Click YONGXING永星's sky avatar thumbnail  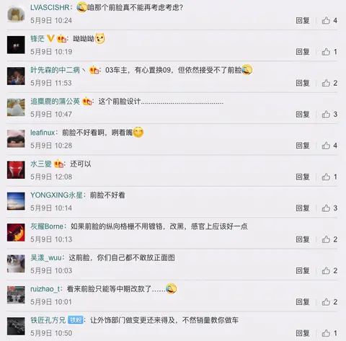(x=16, y=201)
